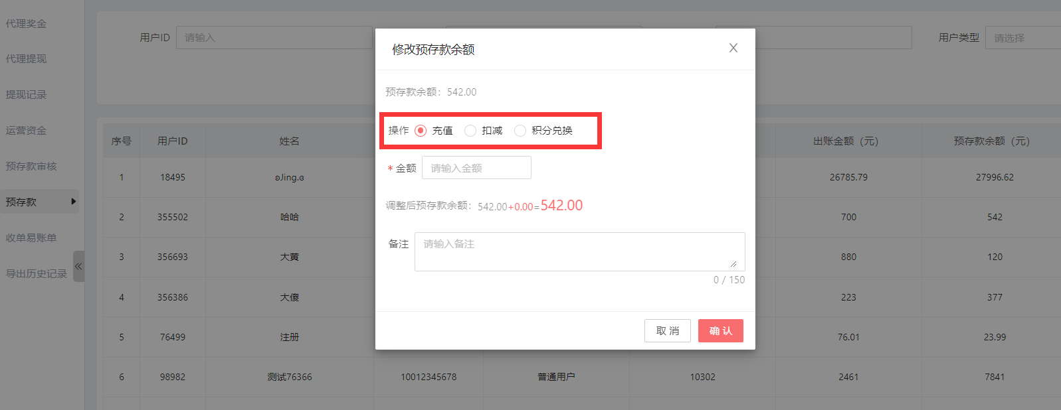This screenshot has height=410, width=1061.
Task: Open the 用户类型 dropdown
Action: [1022, 38]
